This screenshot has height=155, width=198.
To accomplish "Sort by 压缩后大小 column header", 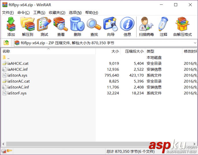I will tap(133, 51).
